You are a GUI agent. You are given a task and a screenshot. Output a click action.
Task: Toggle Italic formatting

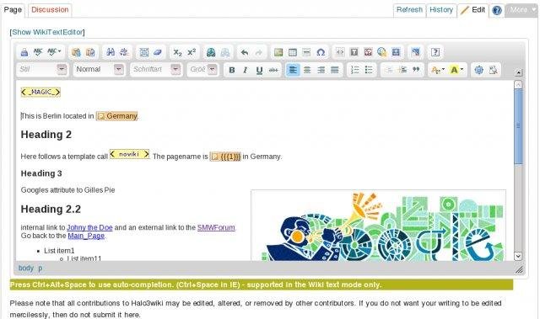(x=246, y=70)
